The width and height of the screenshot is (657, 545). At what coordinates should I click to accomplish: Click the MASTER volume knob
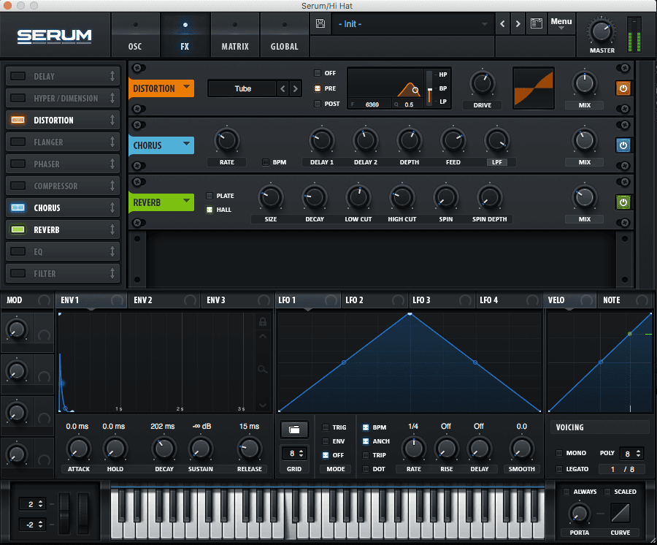click(x=602, y=31)
